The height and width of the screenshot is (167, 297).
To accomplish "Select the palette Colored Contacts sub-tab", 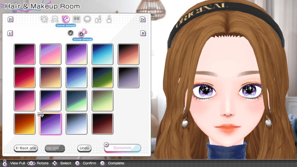I will coord(82,33).
